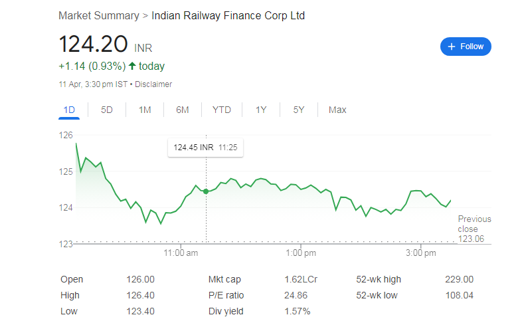
Task: Click the Previous close 123.06 label
Action: coord(474,229)
